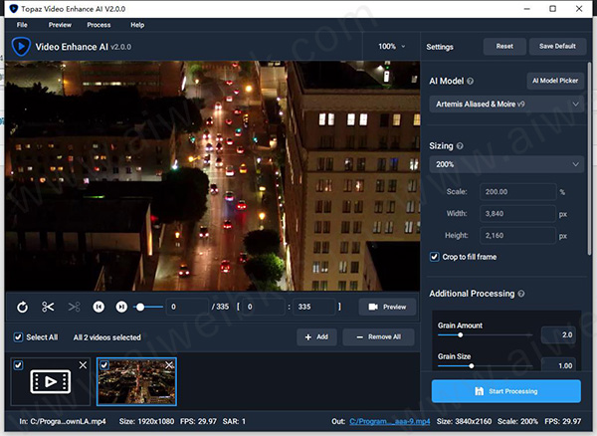Click the Video Enhance AI logo icon
Image resolution: width=597 pixels, height=436 pixels.
coord(21,47)
